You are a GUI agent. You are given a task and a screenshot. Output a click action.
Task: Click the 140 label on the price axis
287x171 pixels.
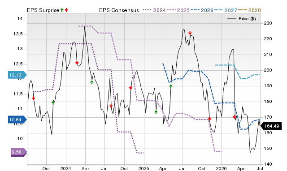coord(268,164)
